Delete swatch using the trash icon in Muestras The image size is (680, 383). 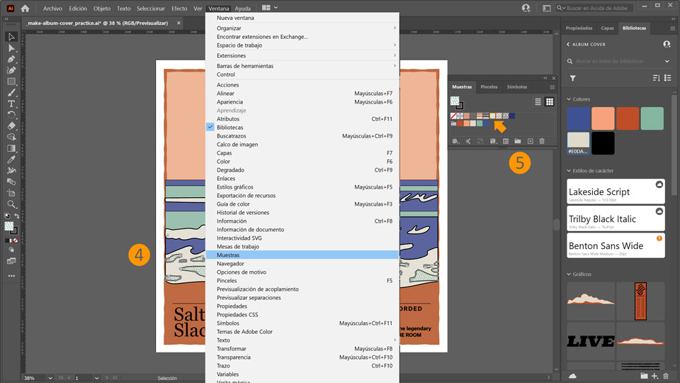[542, 141]
